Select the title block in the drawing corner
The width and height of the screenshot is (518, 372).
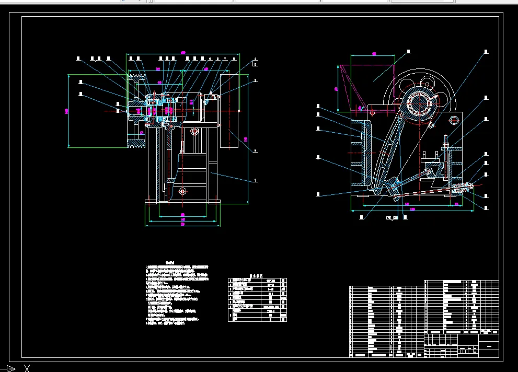coord(462,345)
